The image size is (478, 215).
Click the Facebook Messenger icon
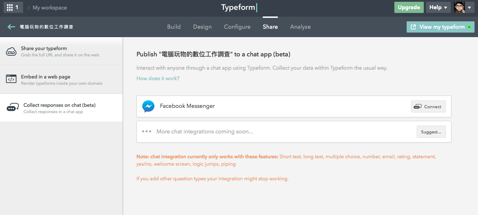pyautogui.click(x=148, y=106)
